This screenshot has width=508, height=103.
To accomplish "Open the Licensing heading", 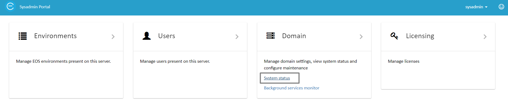I will [x=420, y=36].
